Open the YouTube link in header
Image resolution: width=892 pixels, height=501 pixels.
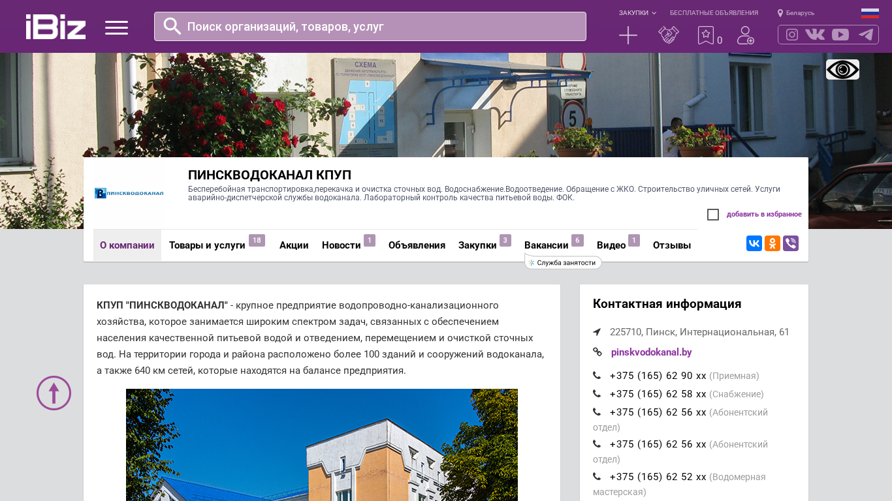[840, 35]
